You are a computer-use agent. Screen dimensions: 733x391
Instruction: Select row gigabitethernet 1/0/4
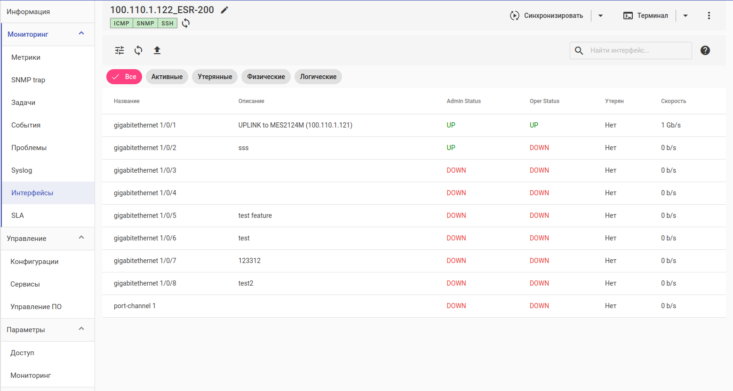click(414, 193)
